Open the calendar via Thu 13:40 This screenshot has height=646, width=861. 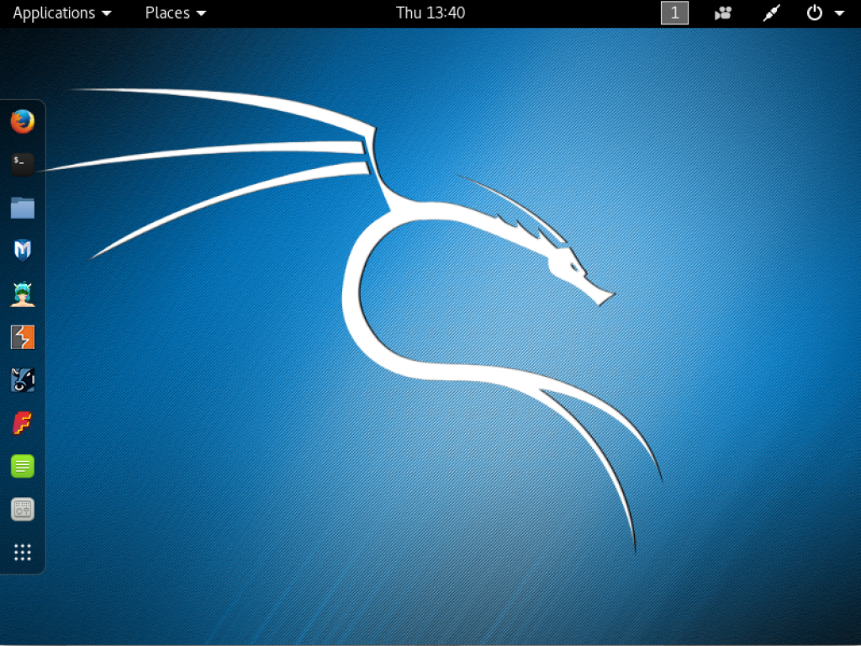(x=430, y=13)
